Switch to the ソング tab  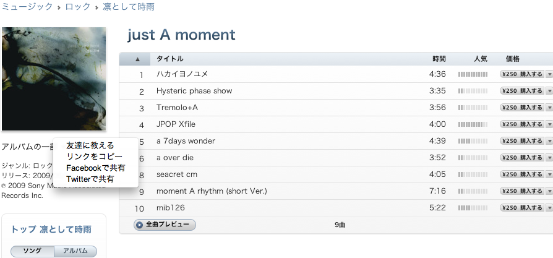point(32,251)
